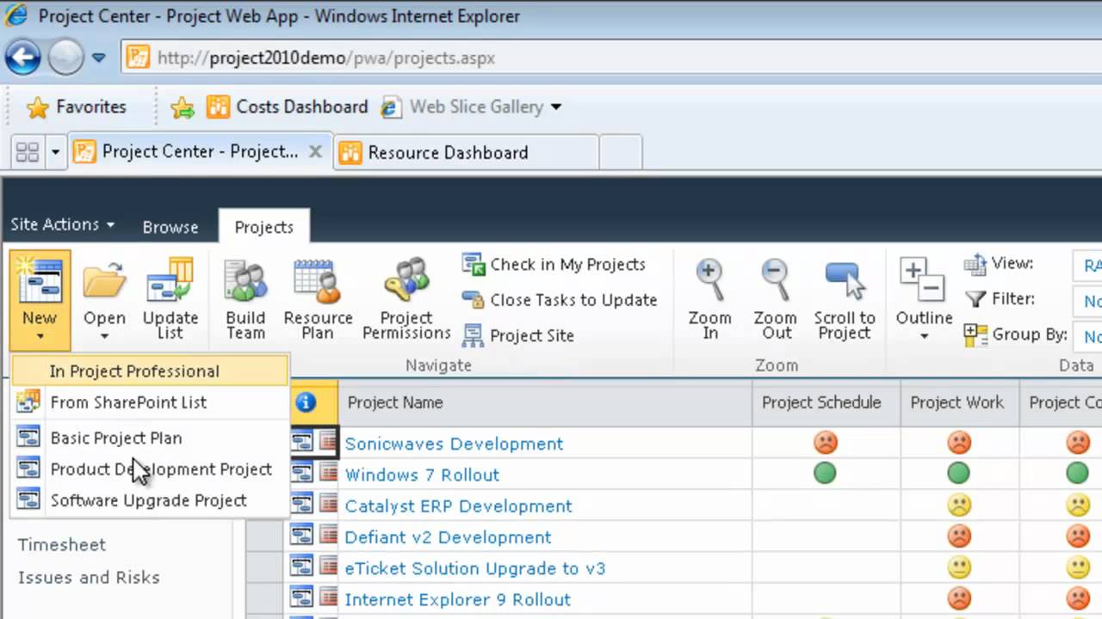
Task: Click Catalyst ERP yellow Project Work indicator
Action: click(958, 505)
